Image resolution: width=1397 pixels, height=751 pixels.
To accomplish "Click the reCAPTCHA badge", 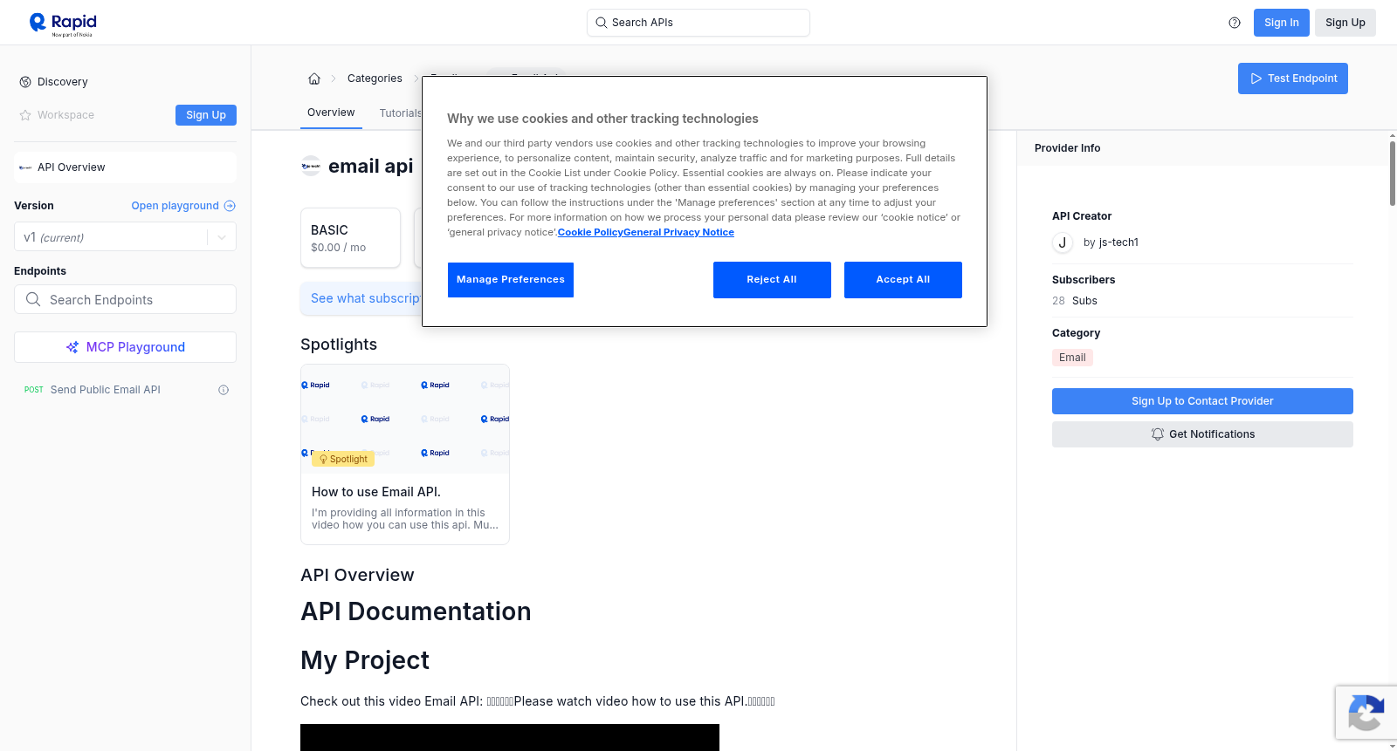I will click(1366, 713).
